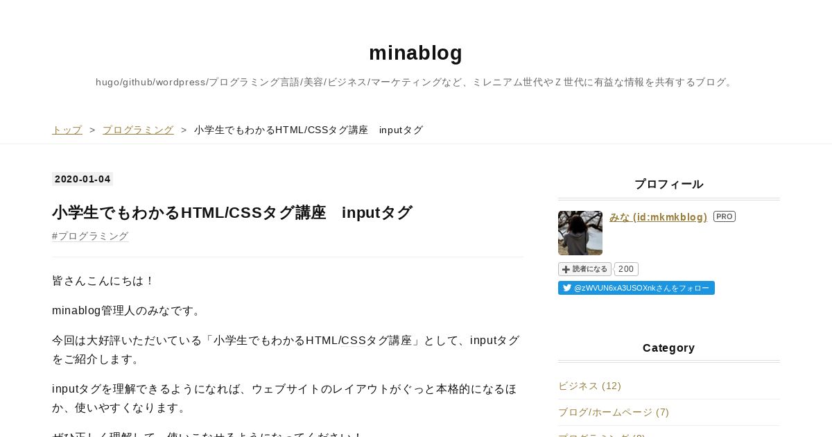832x437 pixels.
Task: Select the #プログラミング tag under title
Action: point(90,236)
